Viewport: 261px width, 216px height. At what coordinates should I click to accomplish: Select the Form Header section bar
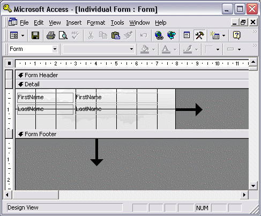pyautogui.click(x=132, y=75)
